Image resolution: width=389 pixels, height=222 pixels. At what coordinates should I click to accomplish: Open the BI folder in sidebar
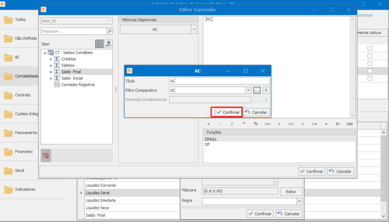[19, 57]
